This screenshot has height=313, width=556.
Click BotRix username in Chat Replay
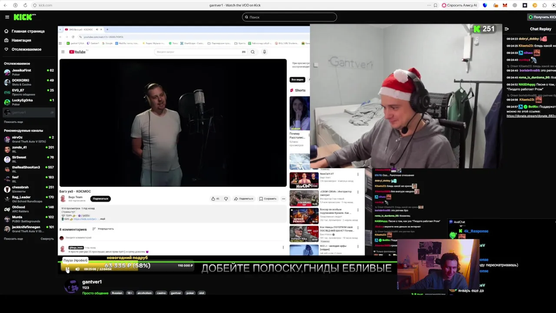coord(533,107)
